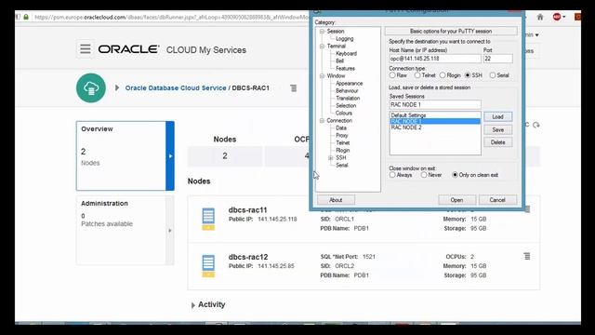Screen dimensions: 595x335
Task: Choose Only on clean exit option
Action: (x=455, y=175)
